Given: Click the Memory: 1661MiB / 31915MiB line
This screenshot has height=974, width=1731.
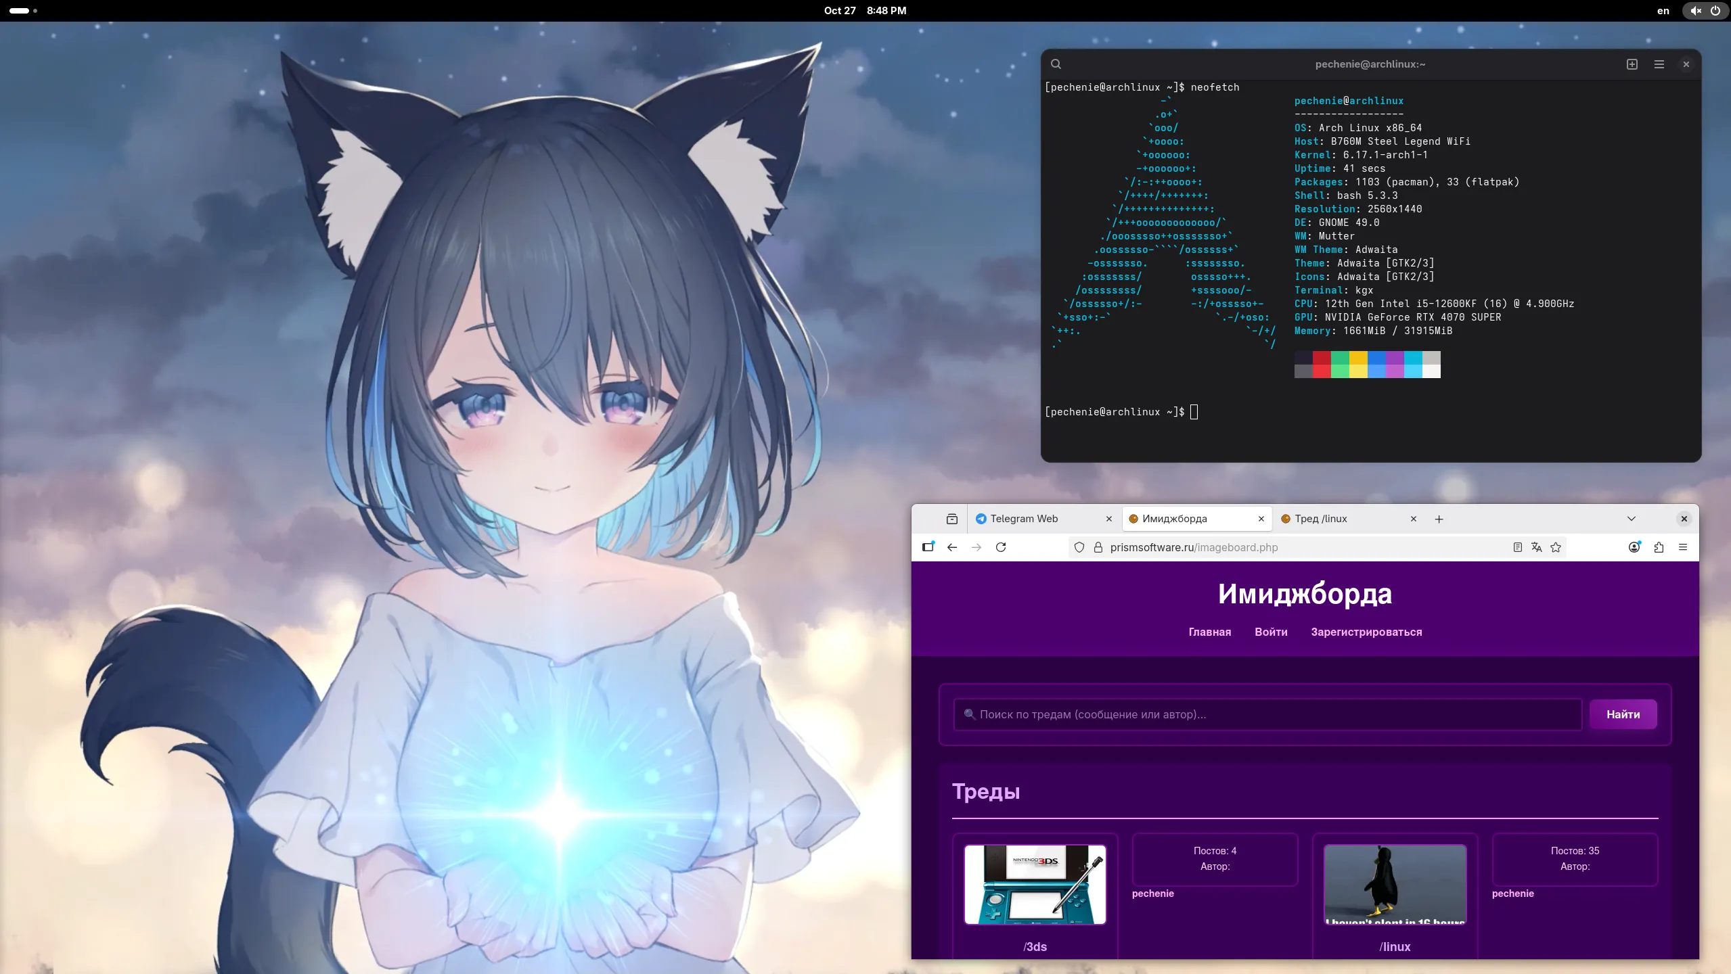Looking at the screenshot, I should (x=1374, y=331).
